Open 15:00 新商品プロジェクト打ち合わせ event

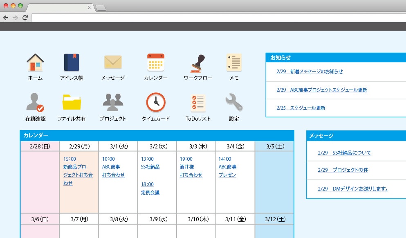[x=78, y=171]
